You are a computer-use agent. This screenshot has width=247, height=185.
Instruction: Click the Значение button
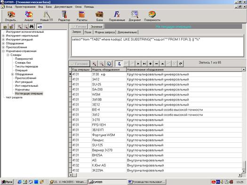(x=96, y=27)
